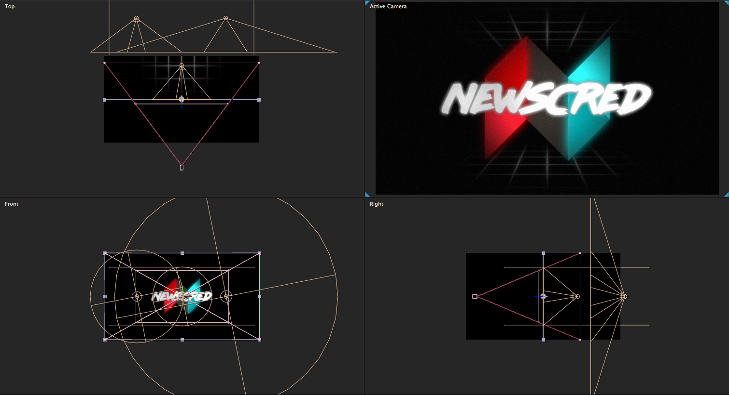Click top layer handle in Right view
Viewport: 729px width, 395px height.
544,253
